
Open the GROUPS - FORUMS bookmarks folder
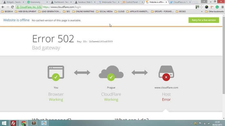click(162, 12)
